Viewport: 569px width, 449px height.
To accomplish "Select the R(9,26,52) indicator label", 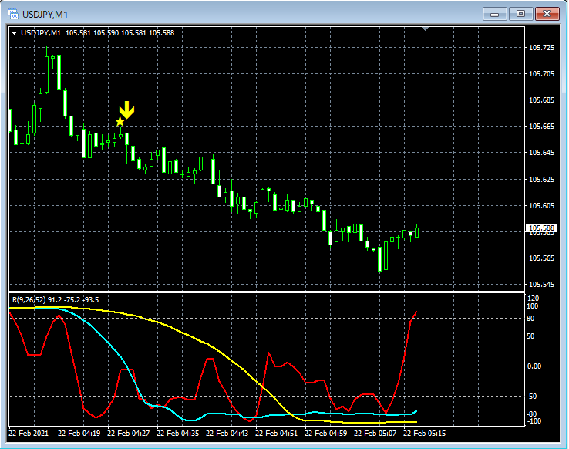I will pyautogui.click(x=56, y=300).
